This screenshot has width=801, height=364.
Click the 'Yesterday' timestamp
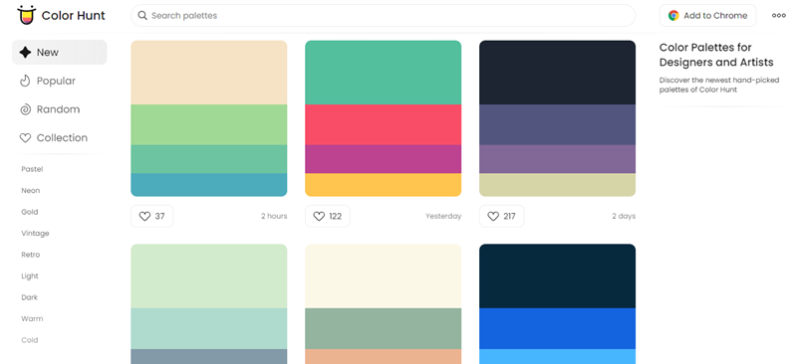(443, 216)
